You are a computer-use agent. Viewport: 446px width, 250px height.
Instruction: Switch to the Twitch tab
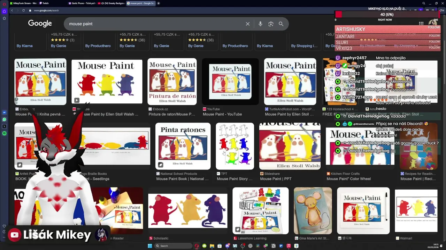(x=52, y=3)
